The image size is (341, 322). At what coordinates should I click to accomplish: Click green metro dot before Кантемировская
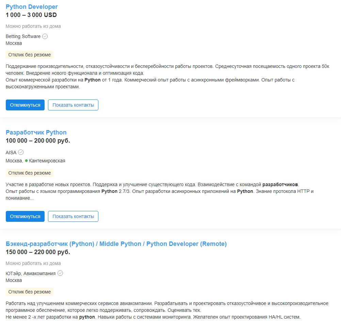(27, 161)
